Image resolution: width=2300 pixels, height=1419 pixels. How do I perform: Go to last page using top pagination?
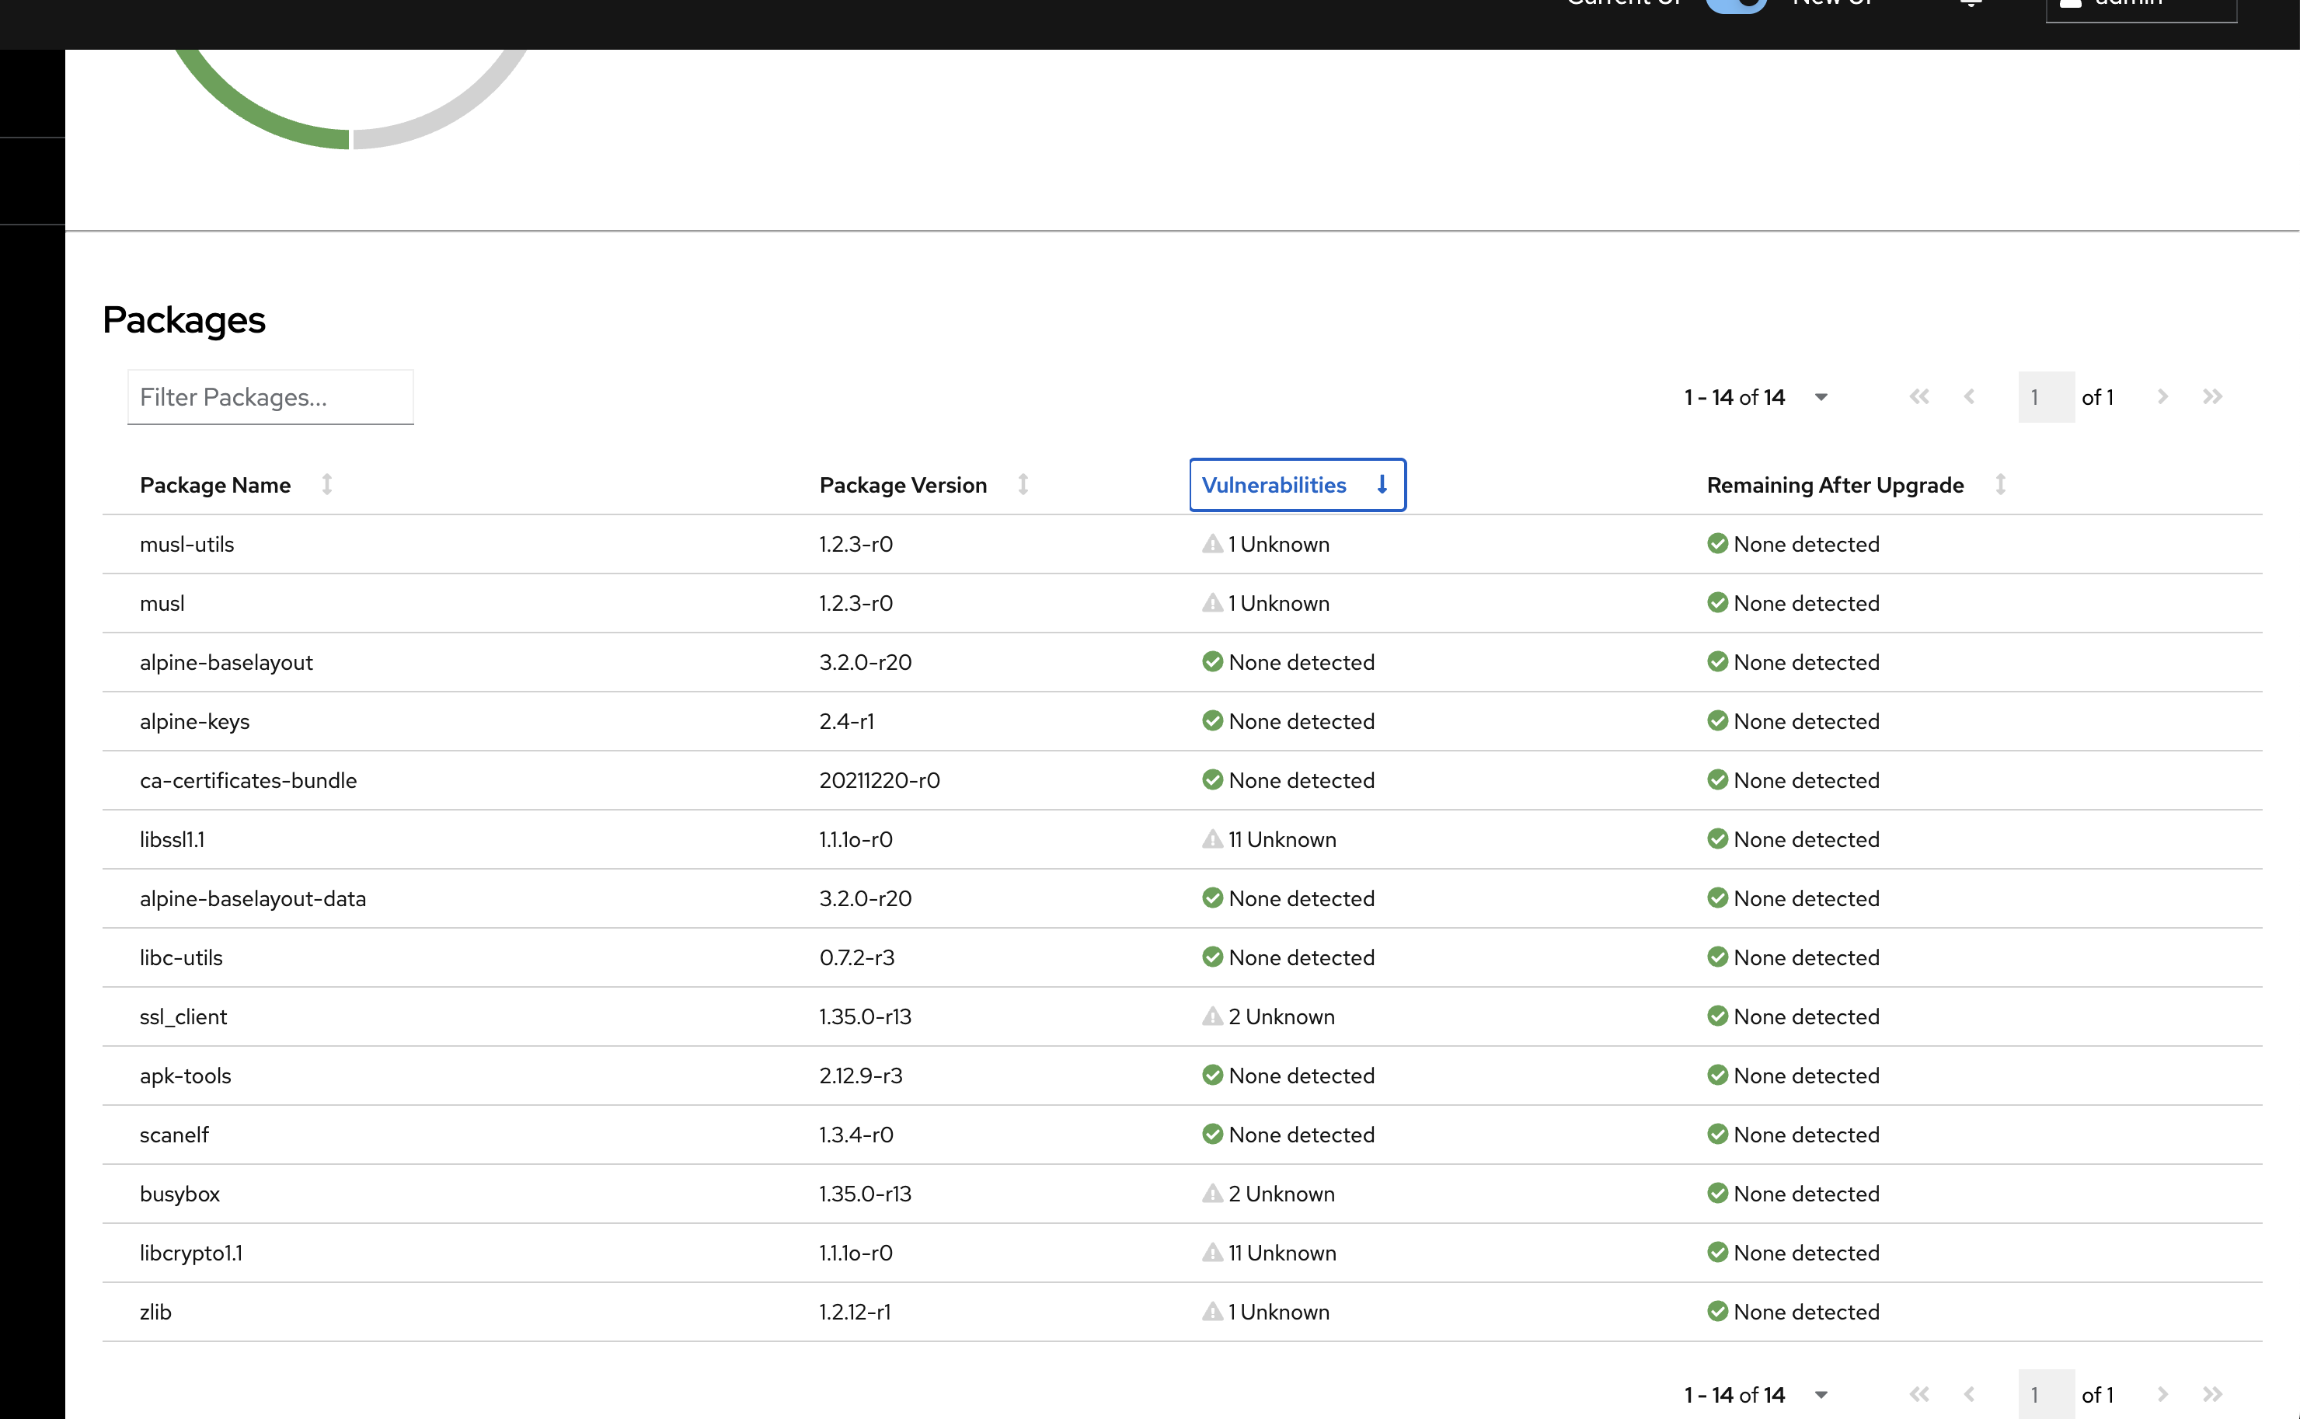pyautogui.click(x=2211, y=397)
